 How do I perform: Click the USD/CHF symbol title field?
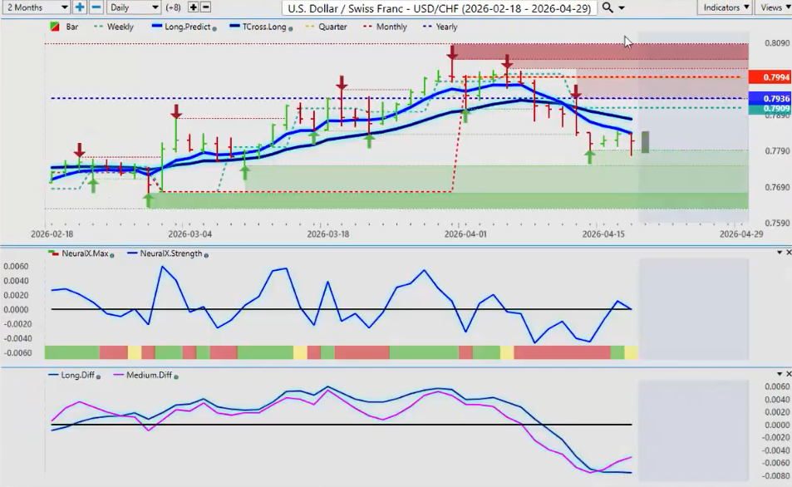pyautogui.click(x=440, y=7)
